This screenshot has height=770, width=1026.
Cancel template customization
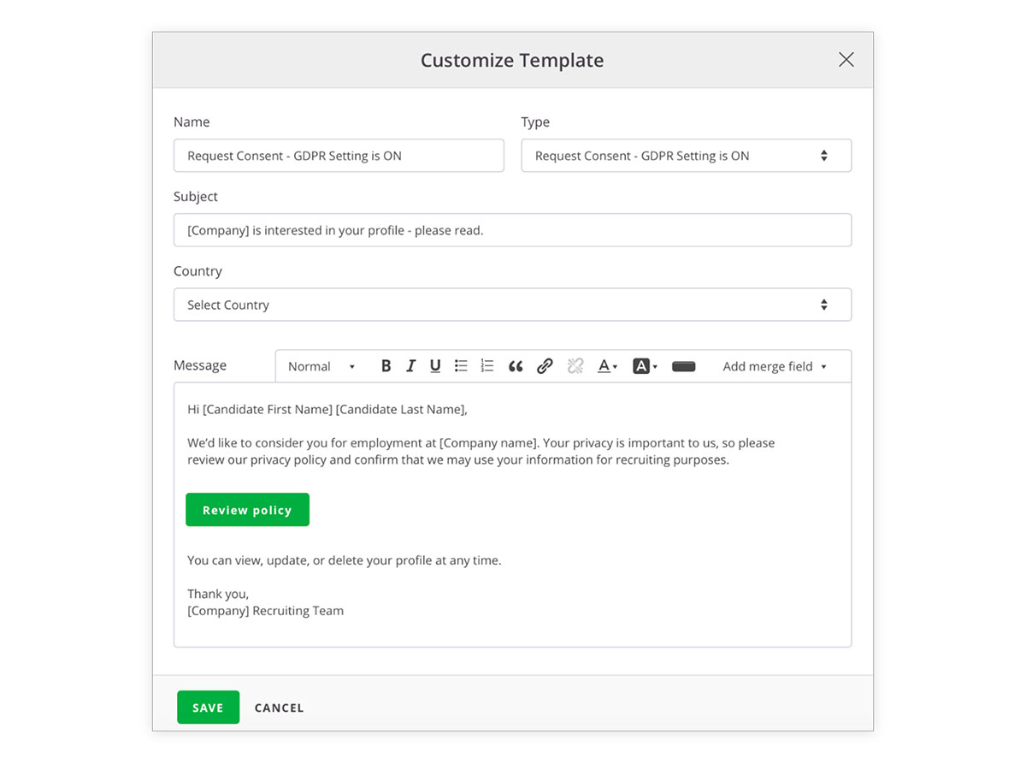coord(280,708)
